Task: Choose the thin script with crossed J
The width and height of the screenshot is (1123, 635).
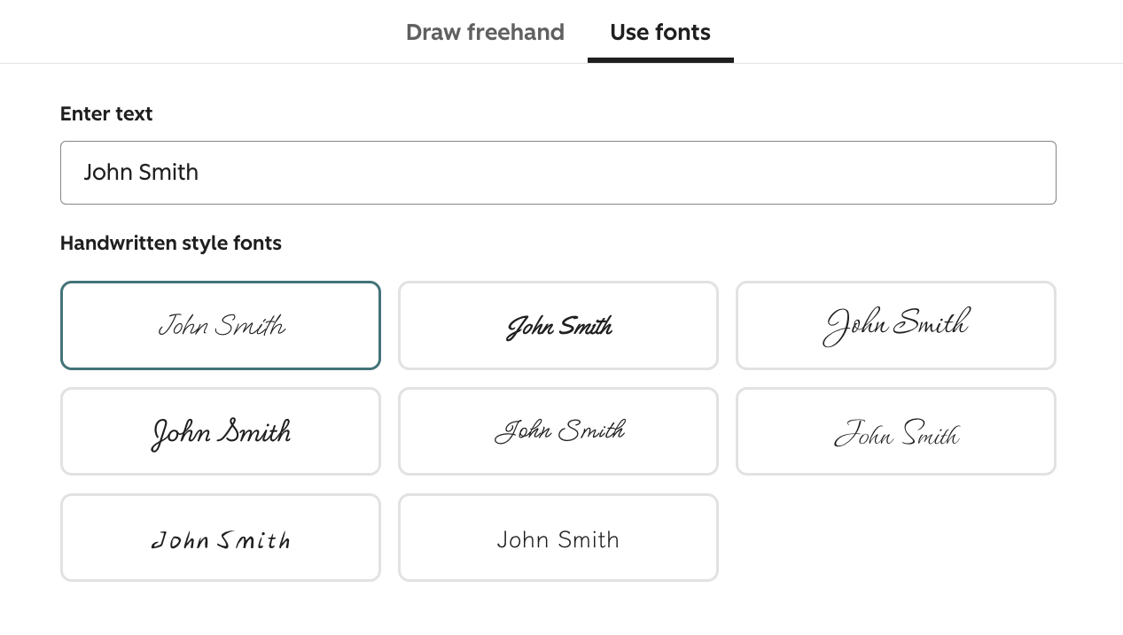Action: 558,431
